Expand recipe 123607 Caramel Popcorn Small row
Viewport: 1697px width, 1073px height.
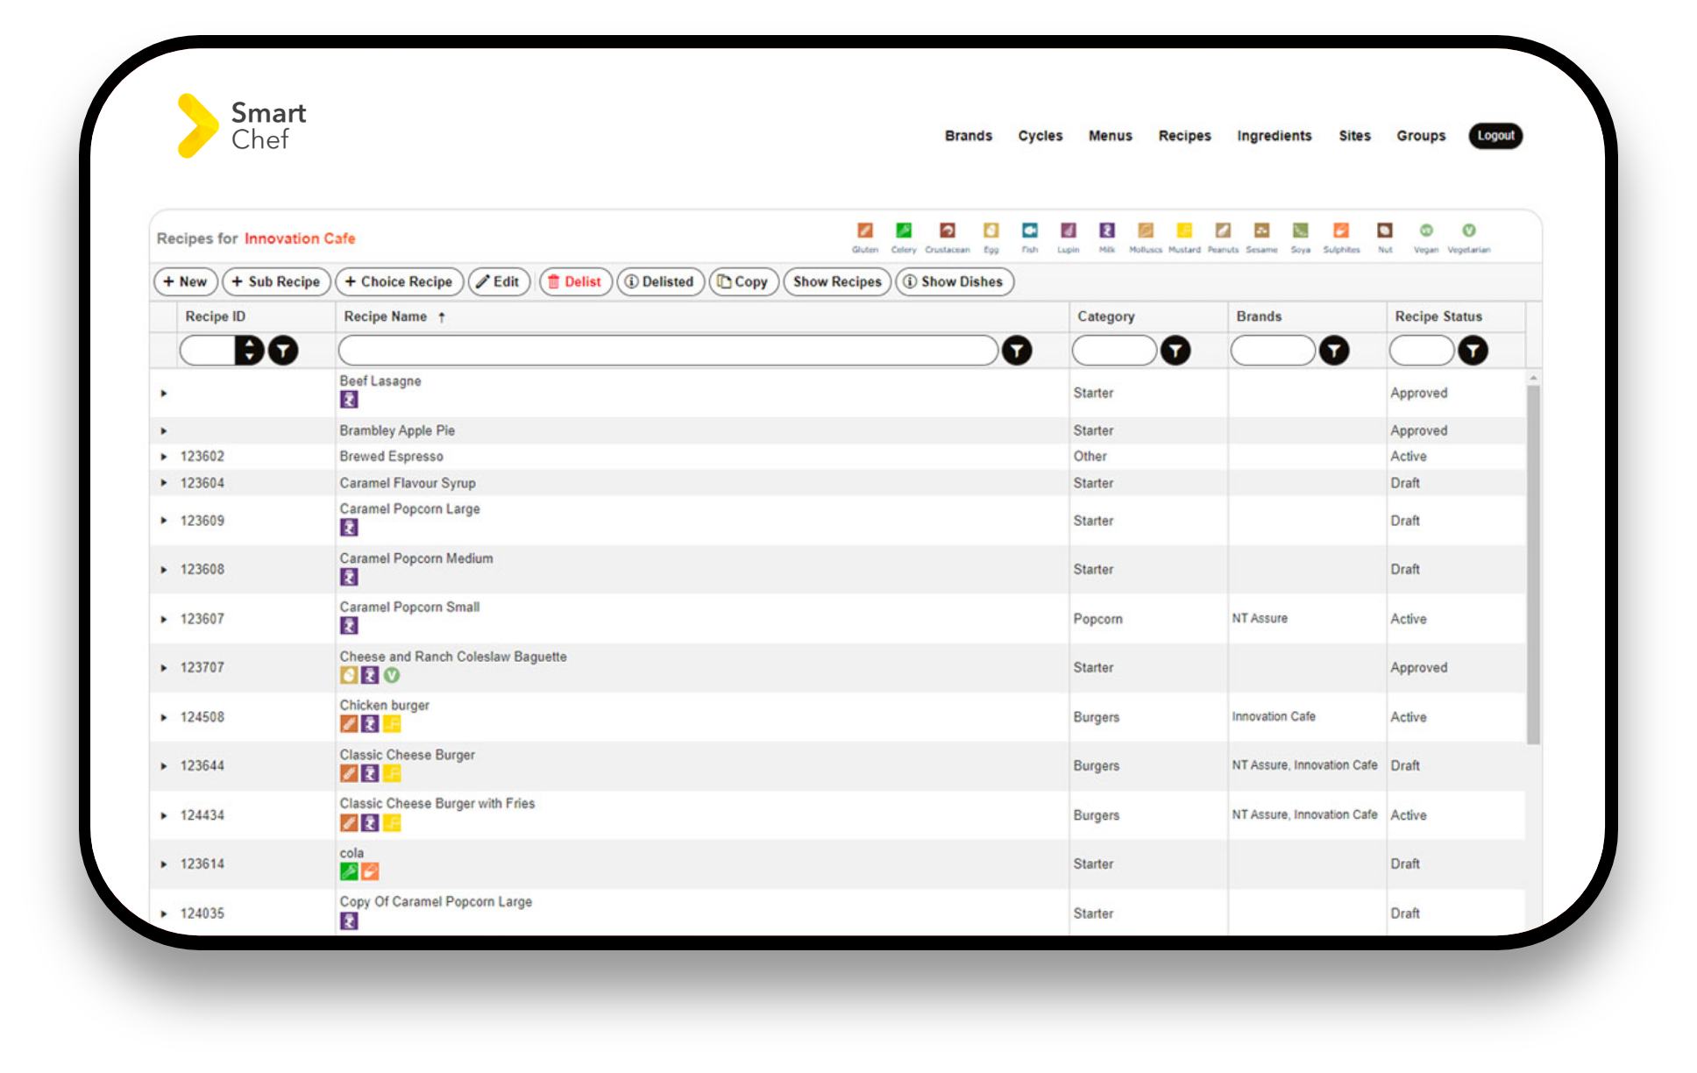coord(163,619)
